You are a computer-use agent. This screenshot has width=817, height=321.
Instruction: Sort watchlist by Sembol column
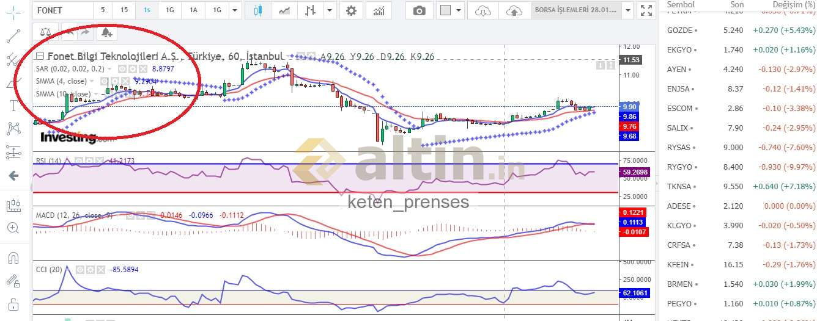click(x=681, y=4)
